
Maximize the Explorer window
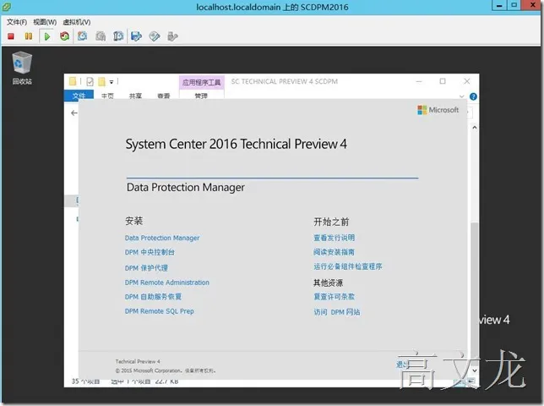(443, 81)
